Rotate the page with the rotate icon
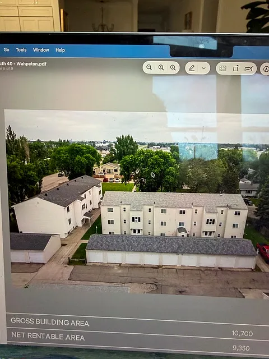The image size is (269, 359). [x=236, y=68]
